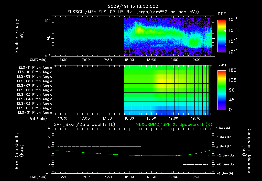Click GMT(min) label under the pitch angle panel
The width and height of the screenshot is (262, 181).
click(38, 119)
